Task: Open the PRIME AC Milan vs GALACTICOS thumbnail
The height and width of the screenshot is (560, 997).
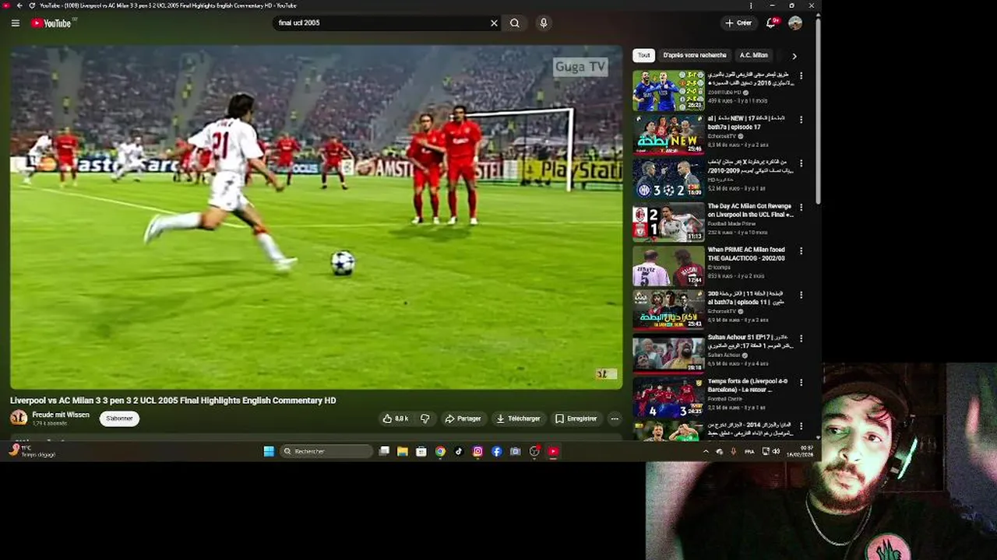Action: point(668,265)
